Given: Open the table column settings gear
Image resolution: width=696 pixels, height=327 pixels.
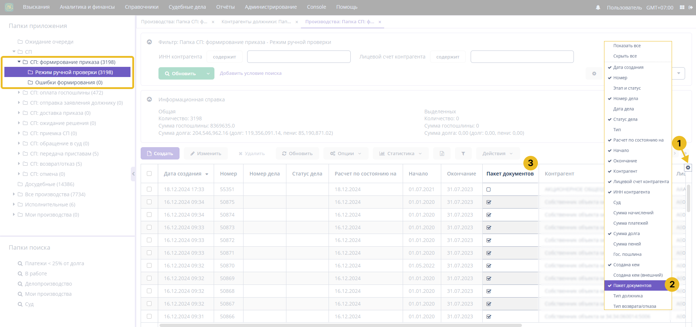Looking at the screenshot, I should coord(688,167).
